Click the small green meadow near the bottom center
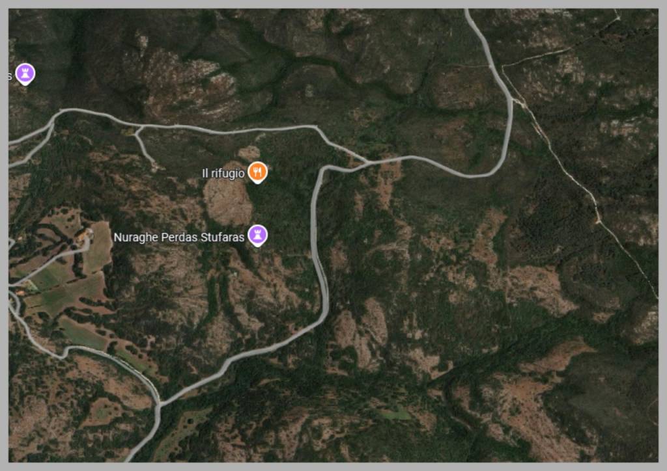This screenshot has width=667, height=471. click(x=395, y=413)
